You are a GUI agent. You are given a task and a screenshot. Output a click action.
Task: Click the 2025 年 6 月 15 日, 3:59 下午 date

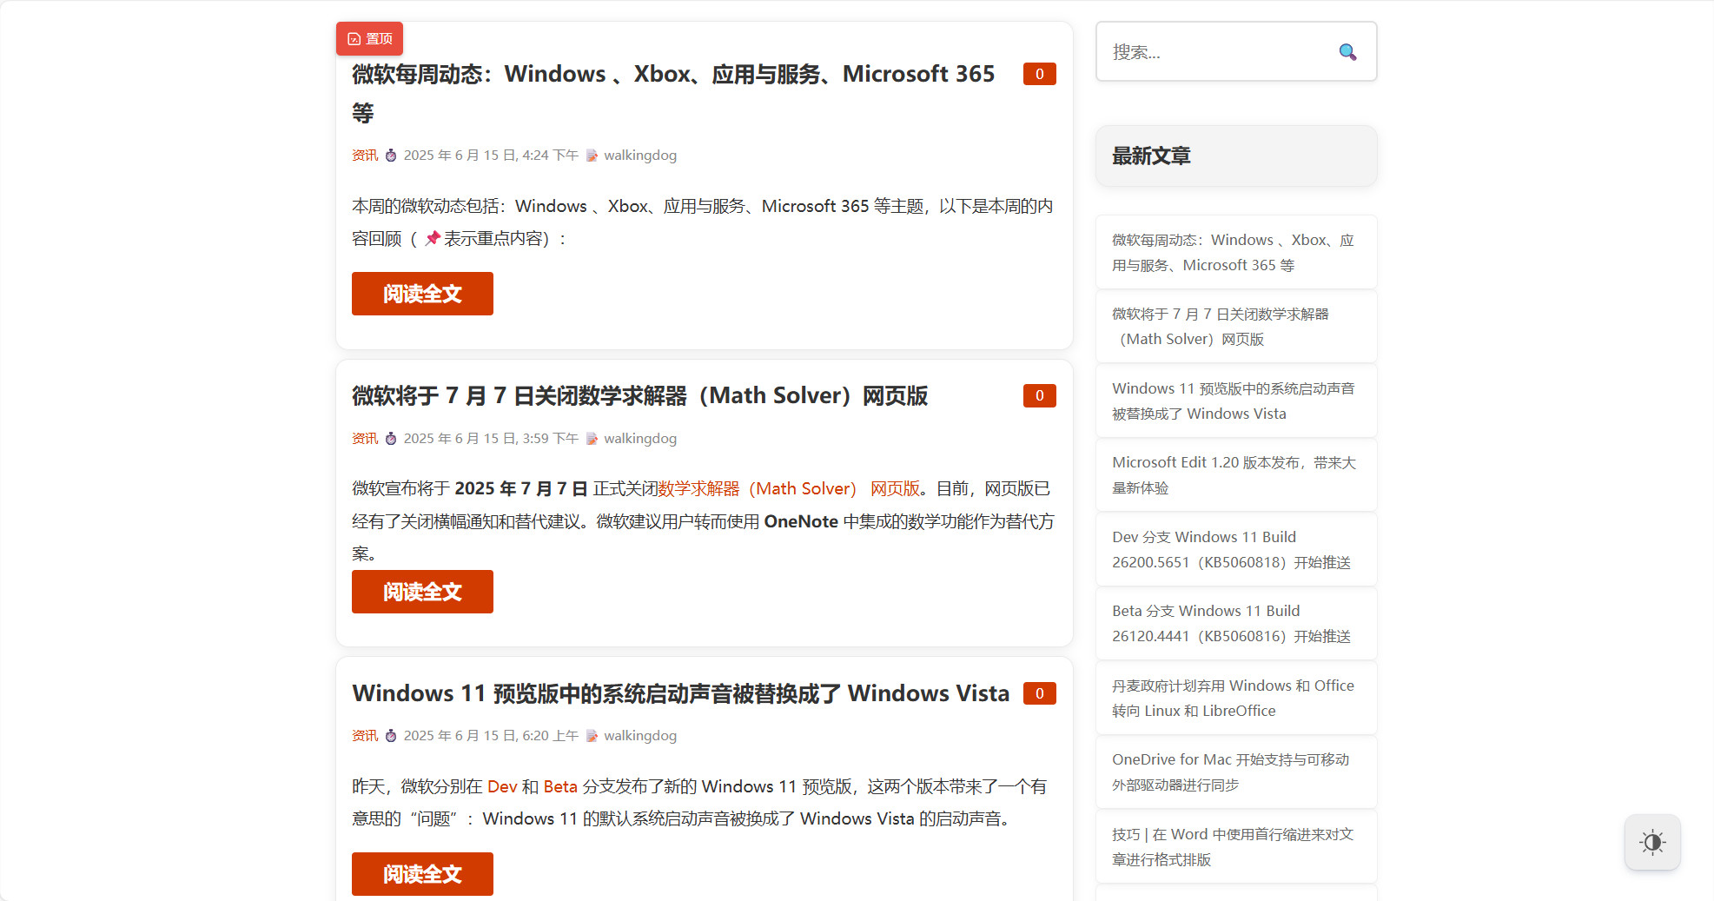(491, 439)
